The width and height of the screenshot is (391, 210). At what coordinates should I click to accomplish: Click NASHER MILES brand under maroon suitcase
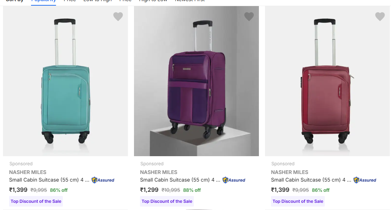290,172
